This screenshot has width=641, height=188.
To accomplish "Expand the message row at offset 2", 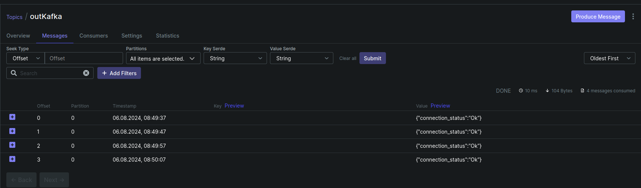I will click(12, 145).
